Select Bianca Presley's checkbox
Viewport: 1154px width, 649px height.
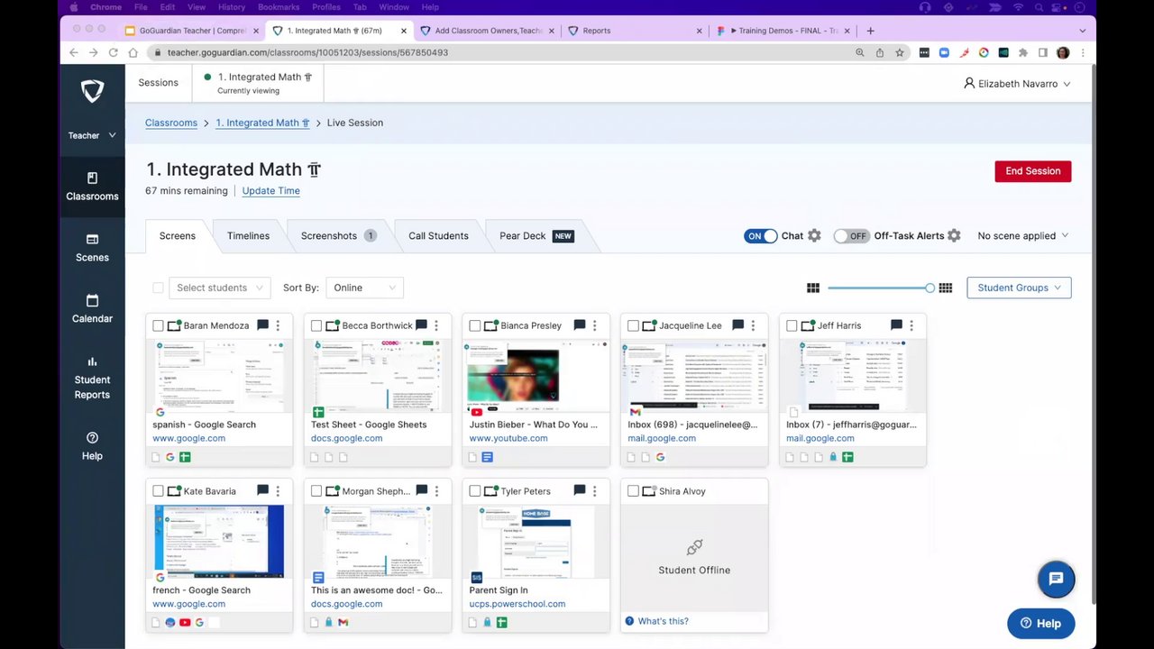pyautogui.click(x=475, y=325)
